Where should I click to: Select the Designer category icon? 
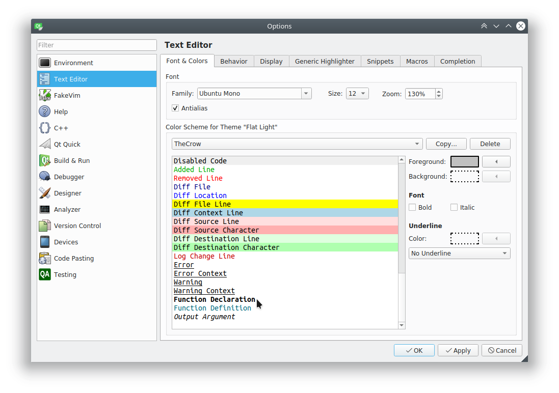coord(45,193)
